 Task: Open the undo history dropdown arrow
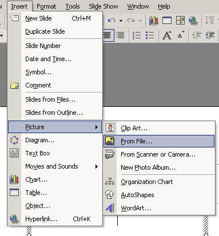(121, 21)
